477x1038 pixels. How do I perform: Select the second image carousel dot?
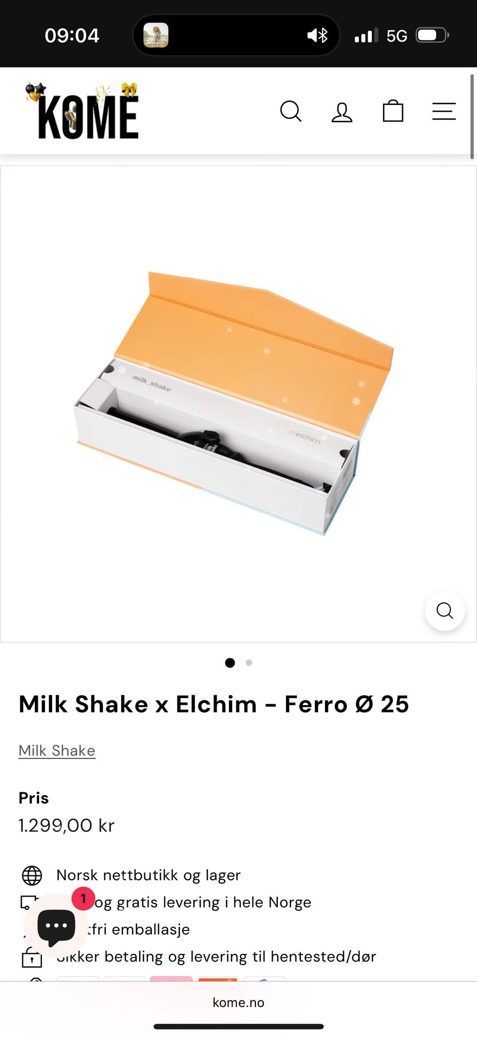[249, 662]
